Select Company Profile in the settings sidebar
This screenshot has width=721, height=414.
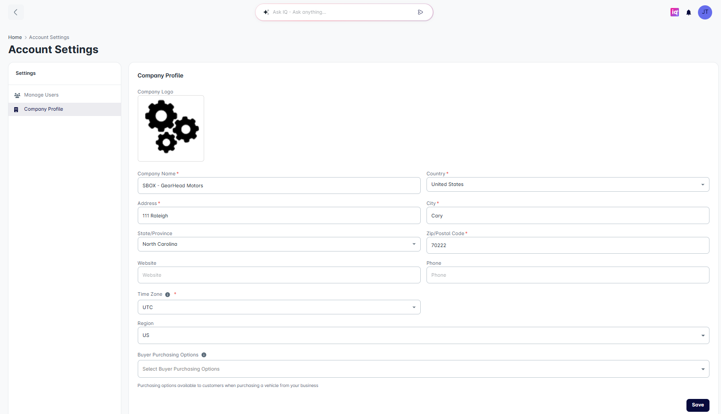43,109
